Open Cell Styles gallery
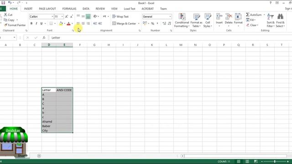 tap(208, 20)
